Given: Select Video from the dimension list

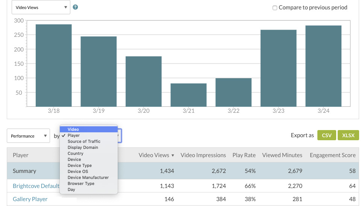Looking at the screenshot, I should click(x=73, y=129).
